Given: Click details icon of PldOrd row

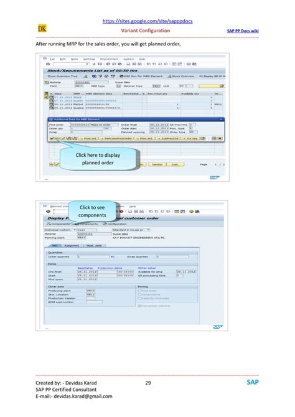Looking at the screenshot, I should click(x=52, y=105).
